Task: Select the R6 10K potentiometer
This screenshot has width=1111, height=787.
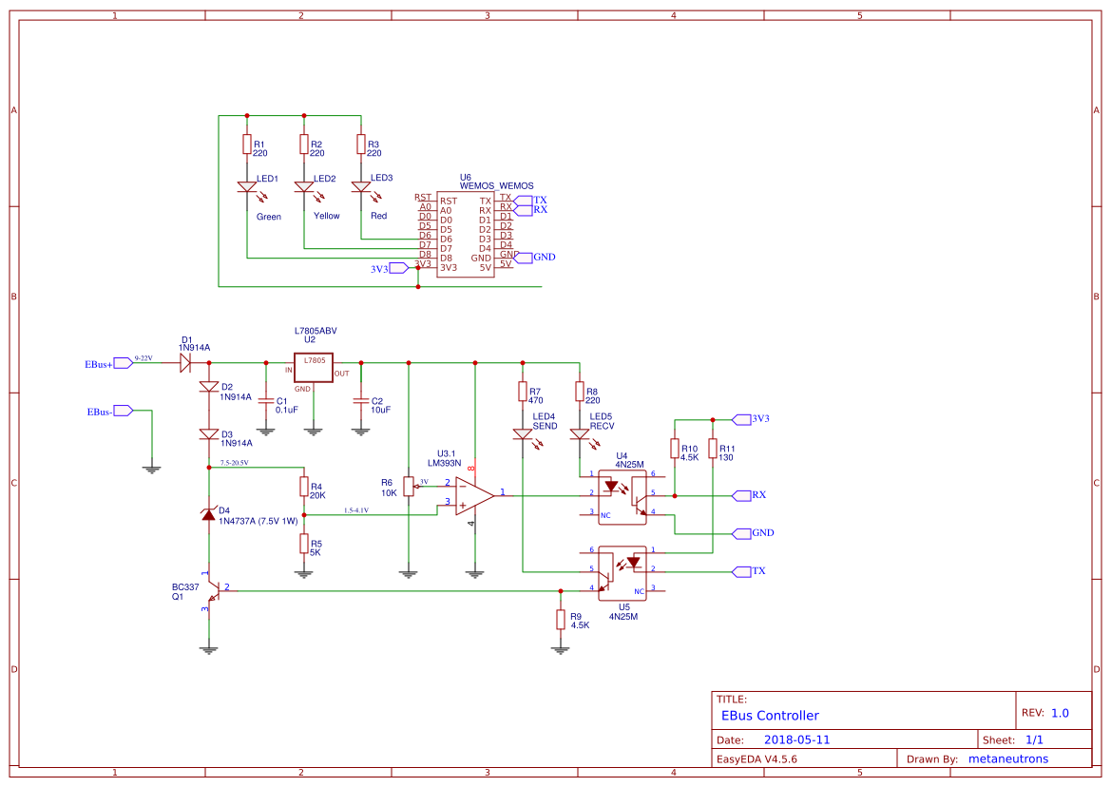Action: click(408, 487)
